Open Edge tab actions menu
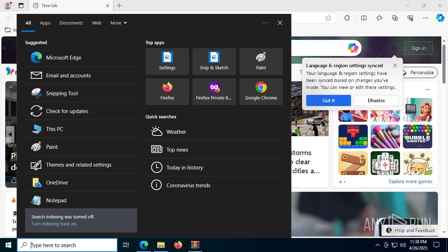Screen dimensions: 448x252 click(x=21, y=6)
